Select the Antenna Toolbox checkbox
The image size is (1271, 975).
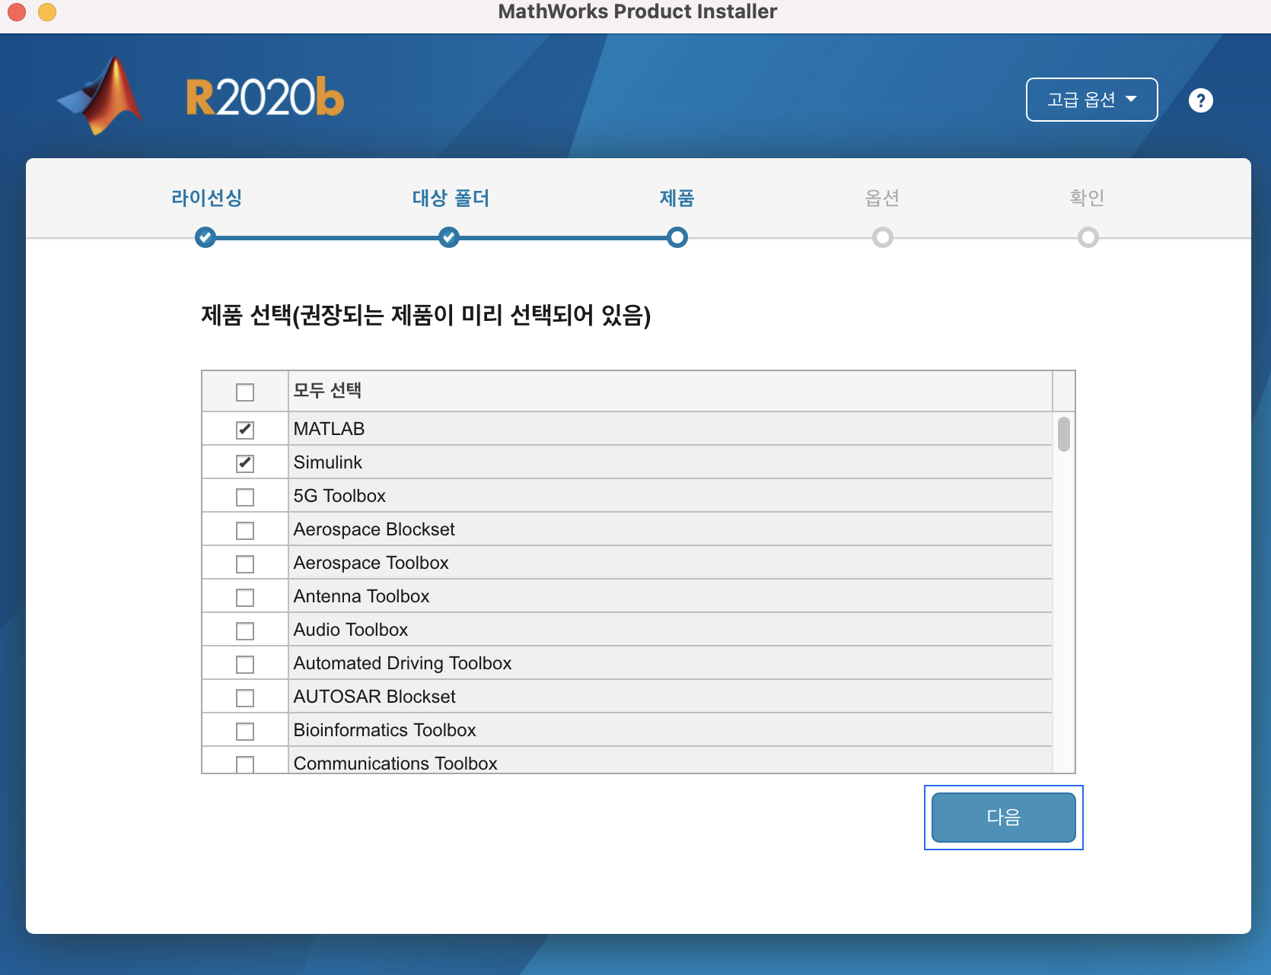tap(245, 598)
